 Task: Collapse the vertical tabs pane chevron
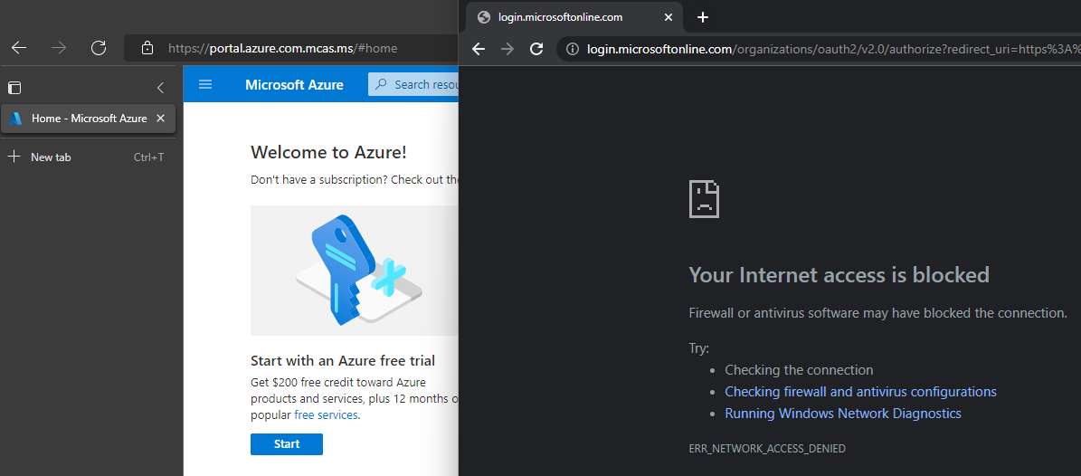161,88
